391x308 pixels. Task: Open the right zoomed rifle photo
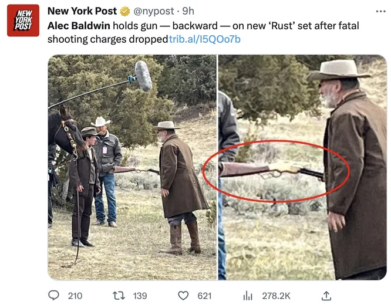point(302,167)
